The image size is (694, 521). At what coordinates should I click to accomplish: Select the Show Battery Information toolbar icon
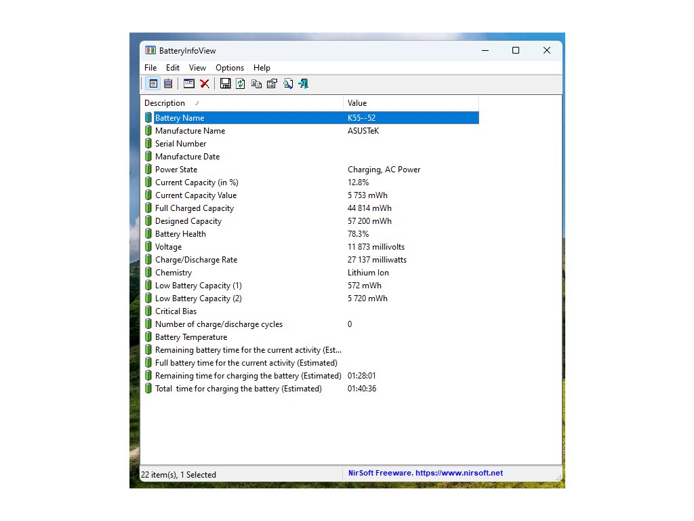pos(153,83)
